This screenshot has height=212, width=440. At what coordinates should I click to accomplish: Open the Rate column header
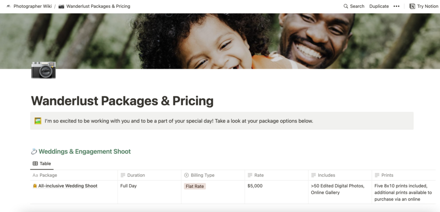[259, 175]
